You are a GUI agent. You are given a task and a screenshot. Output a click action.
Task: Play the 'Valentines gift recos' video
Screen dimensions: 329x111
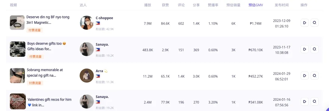coord(304,102)
